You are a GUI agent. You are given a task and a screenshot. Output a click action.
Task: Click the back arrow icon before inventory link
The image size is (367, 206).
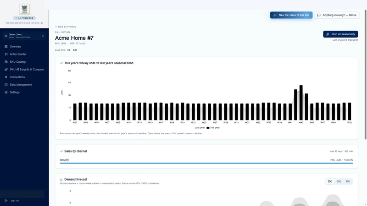click(56, 27)
